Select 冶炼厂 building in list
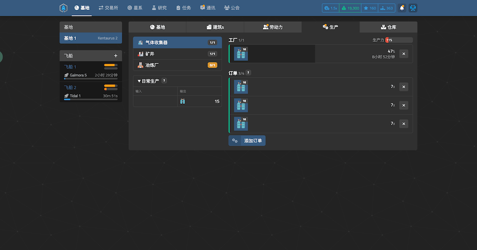This screenshot has width=477, height=250. (177, 65)
